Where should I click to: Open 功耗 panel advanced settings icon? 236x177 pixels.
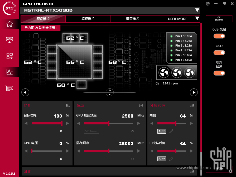click(68, 106)
